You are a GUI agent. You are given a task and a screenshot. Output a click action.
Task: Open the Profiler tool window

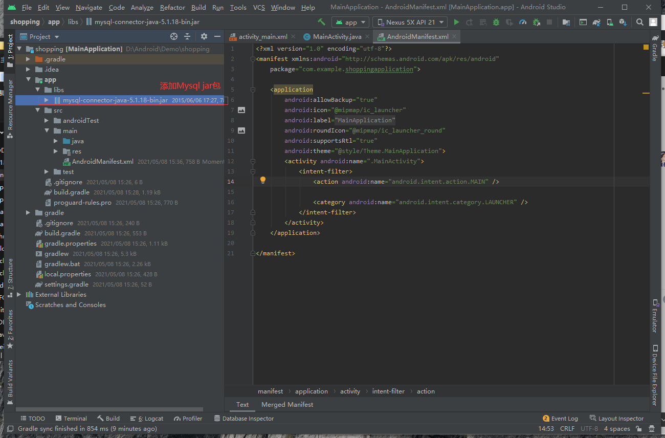coord(188,418)
